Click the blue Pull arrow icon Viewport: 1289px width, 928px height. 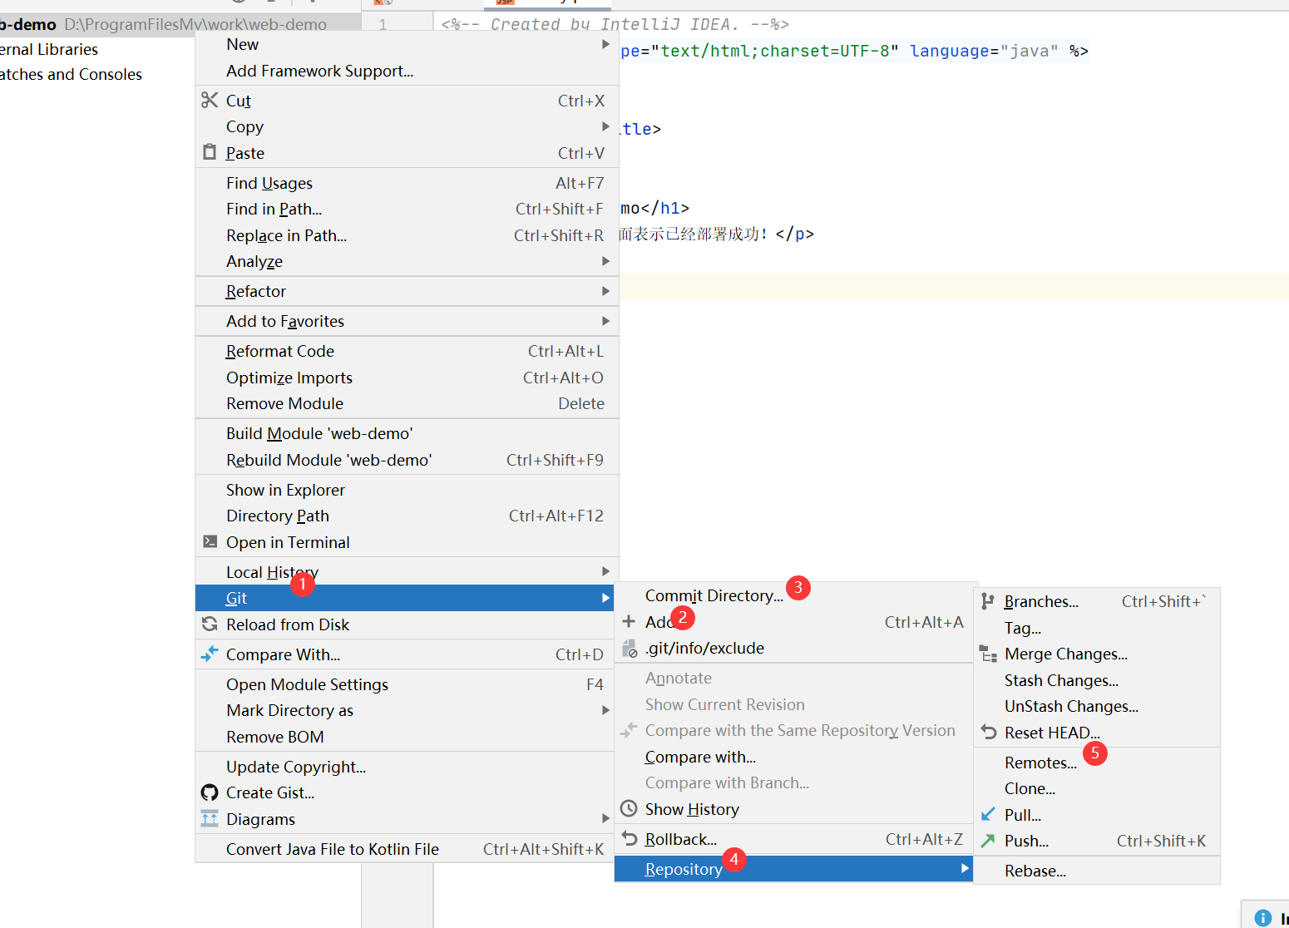click(x=988, y=814)
